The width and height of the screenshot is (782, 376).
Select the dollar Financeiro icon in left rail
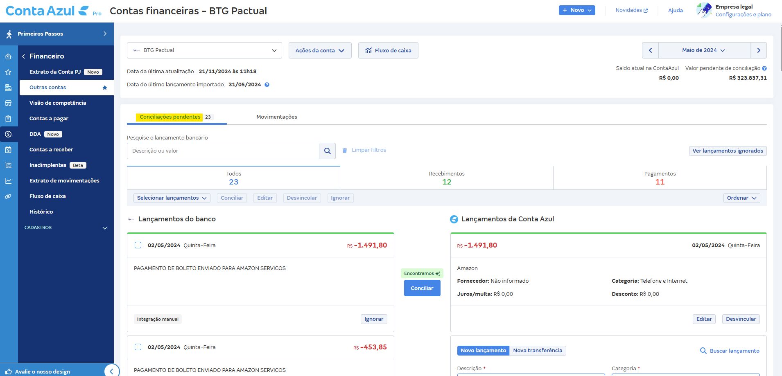click(8, 134)
